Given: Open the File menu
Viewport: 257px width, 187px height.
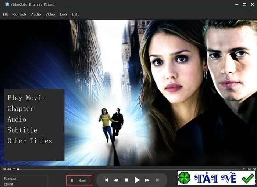Looking at the screenshot, I should coord(6,14).
